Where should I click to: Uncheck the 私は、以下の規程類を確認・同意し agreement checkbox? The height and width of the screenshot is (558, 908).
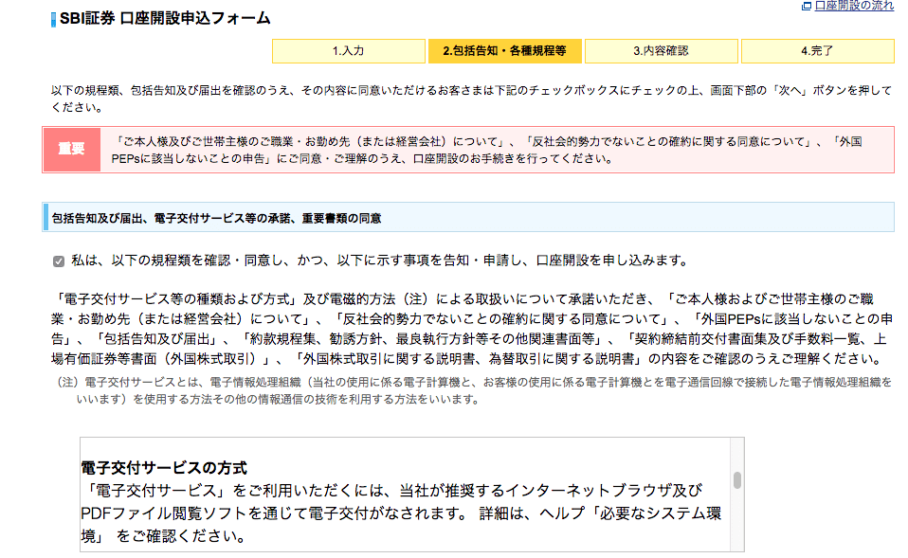(x=59, y=261)
